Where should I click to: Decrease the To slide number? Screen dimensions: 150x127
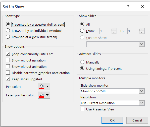click(142, 32)
